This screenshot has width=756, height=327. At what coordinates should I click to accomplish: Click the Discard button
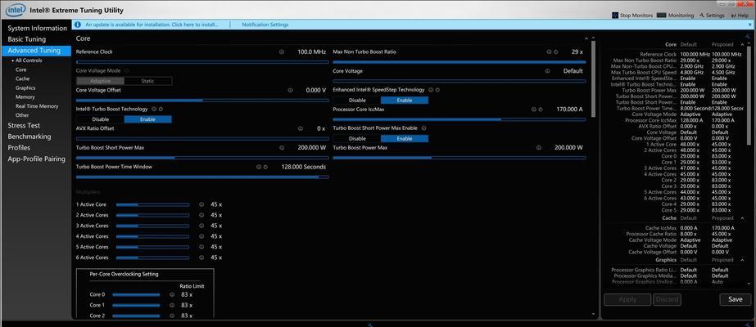tap(668, 299)
